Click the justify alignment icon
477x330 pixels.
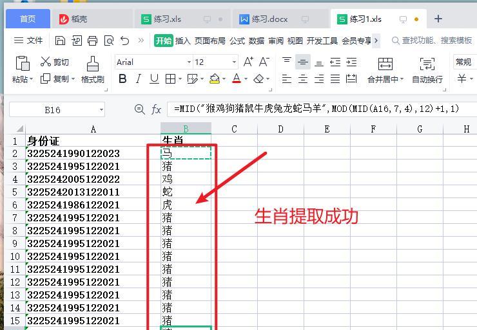coord(335,79)
